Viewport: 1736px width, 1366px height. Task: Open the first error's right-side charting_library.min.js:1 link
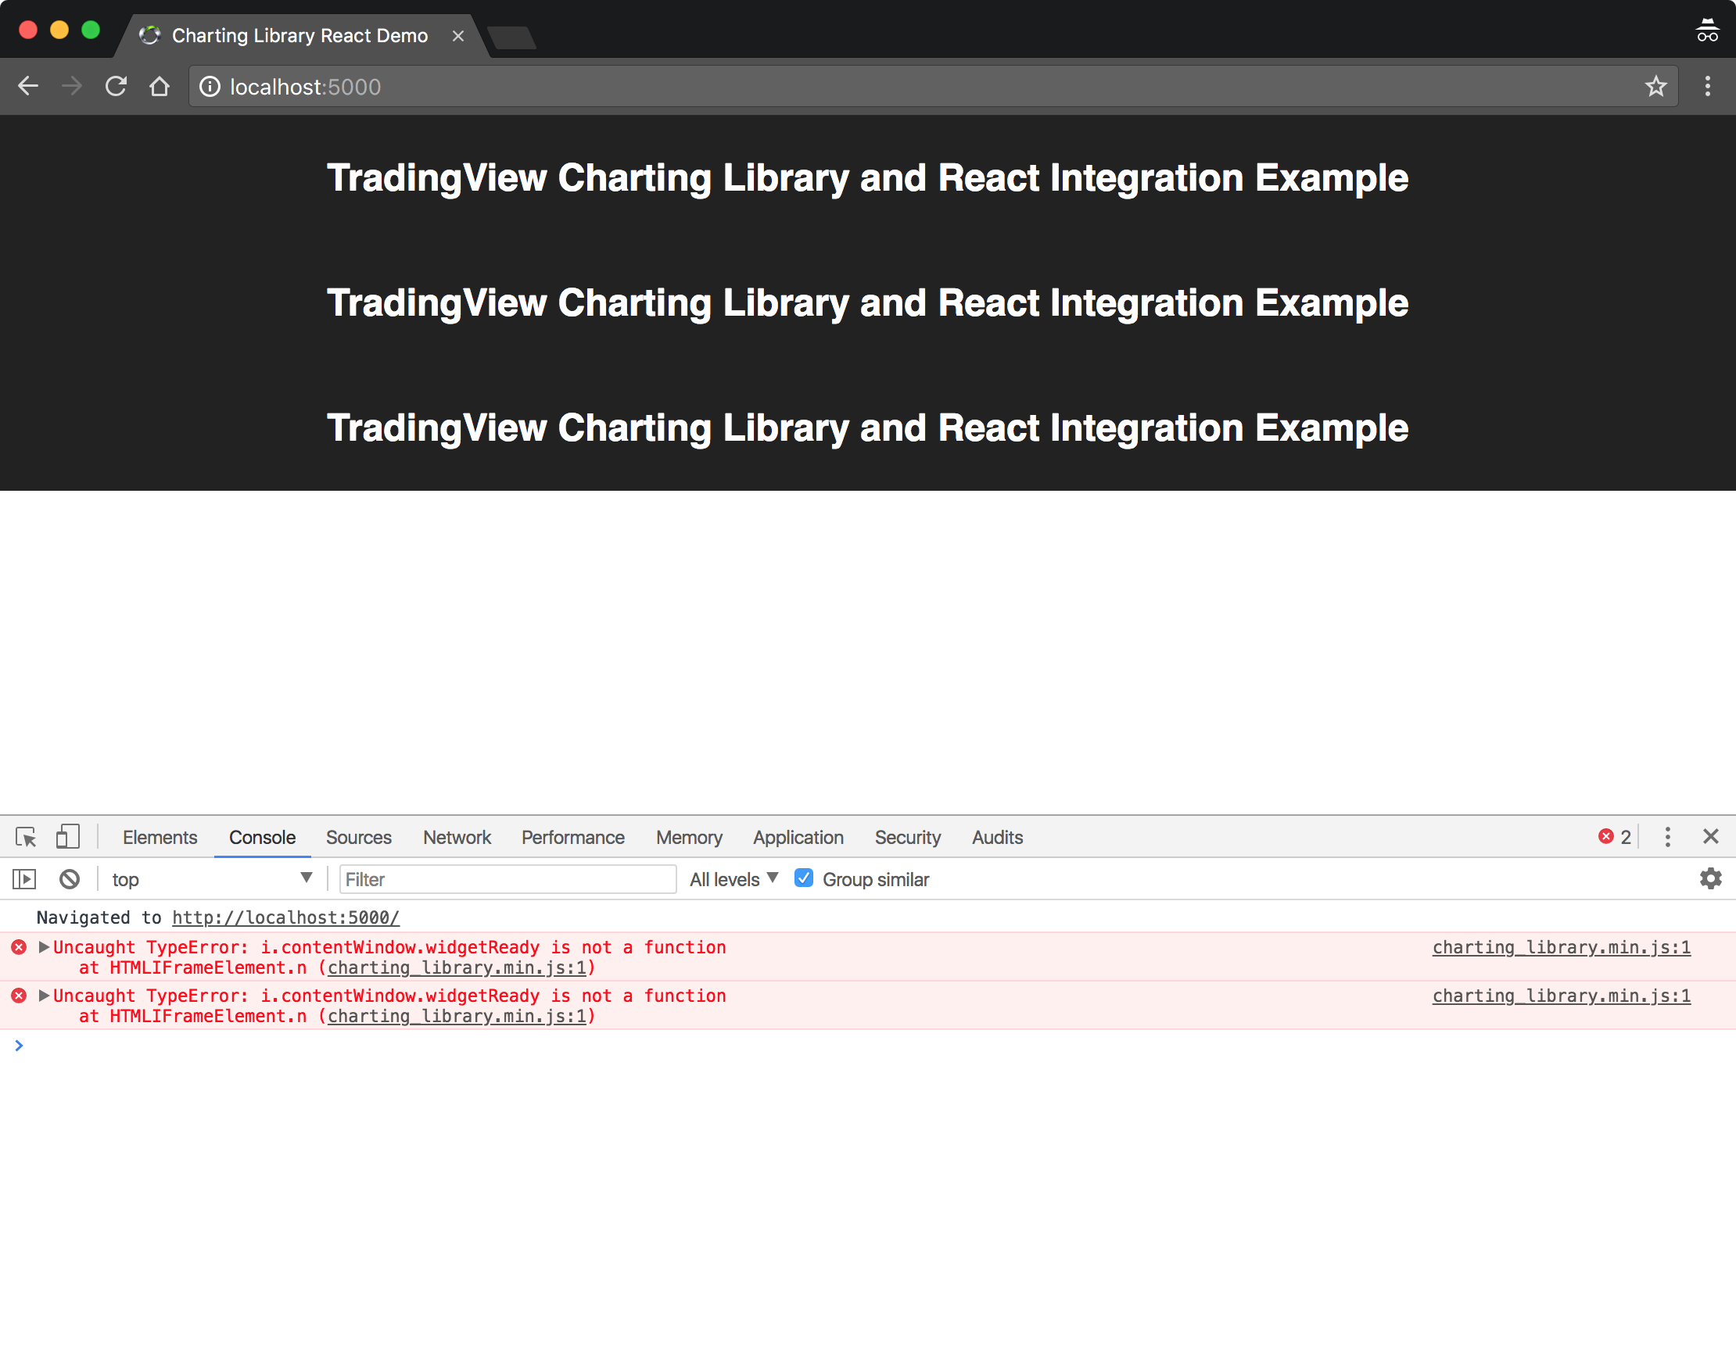1562,948
